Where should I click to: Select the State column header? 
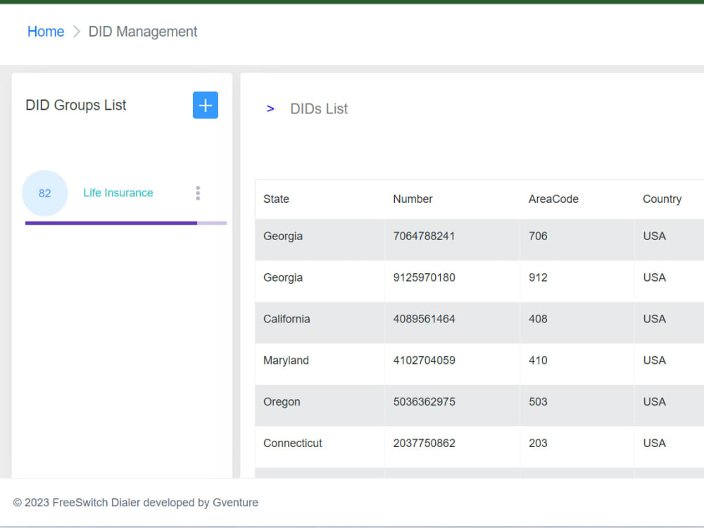click(276, 199)
